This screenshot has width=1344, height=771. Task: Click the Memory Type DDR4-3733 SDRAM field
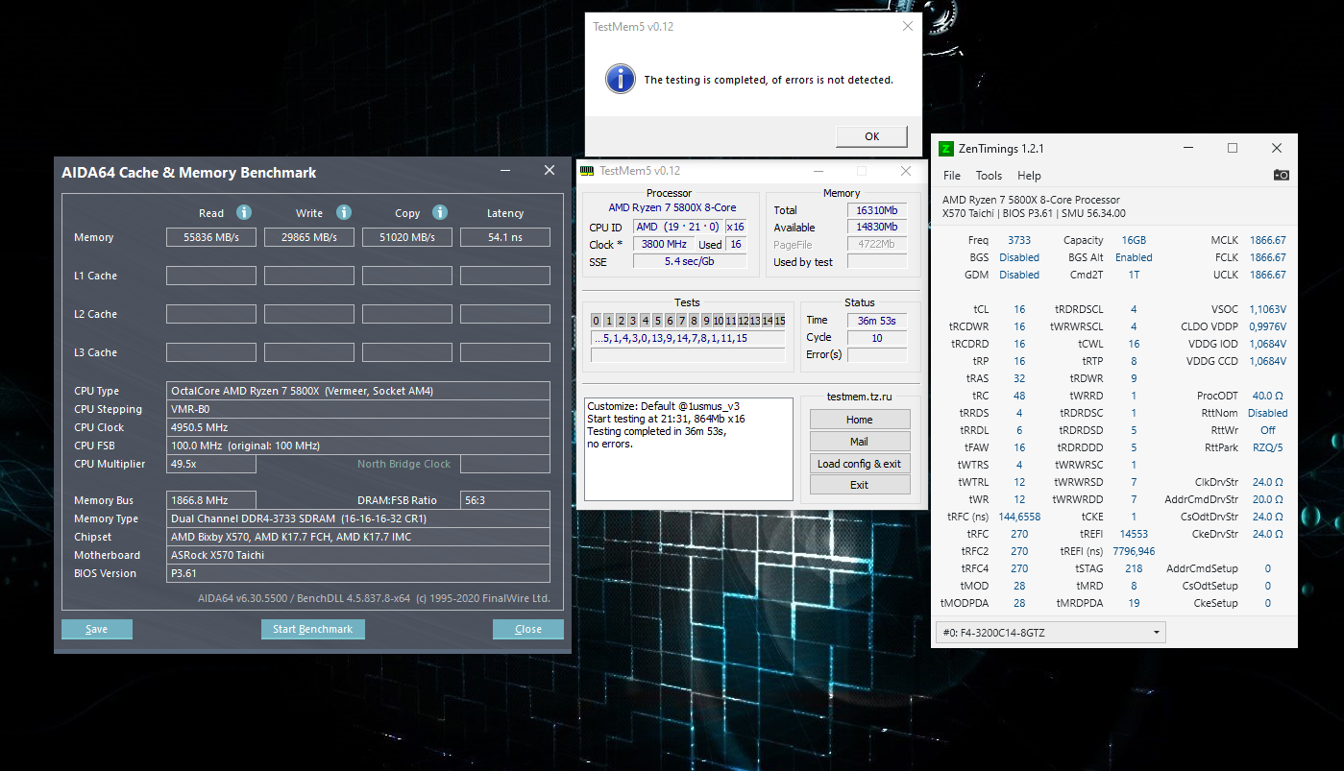point(358,518)
